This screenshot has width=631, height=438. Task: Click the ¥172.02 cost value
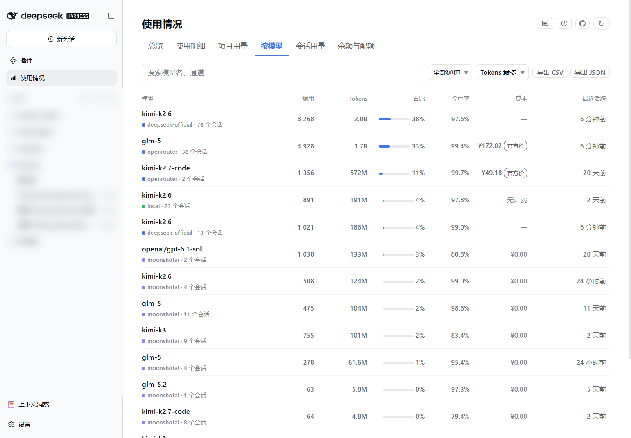coord(489,146)
